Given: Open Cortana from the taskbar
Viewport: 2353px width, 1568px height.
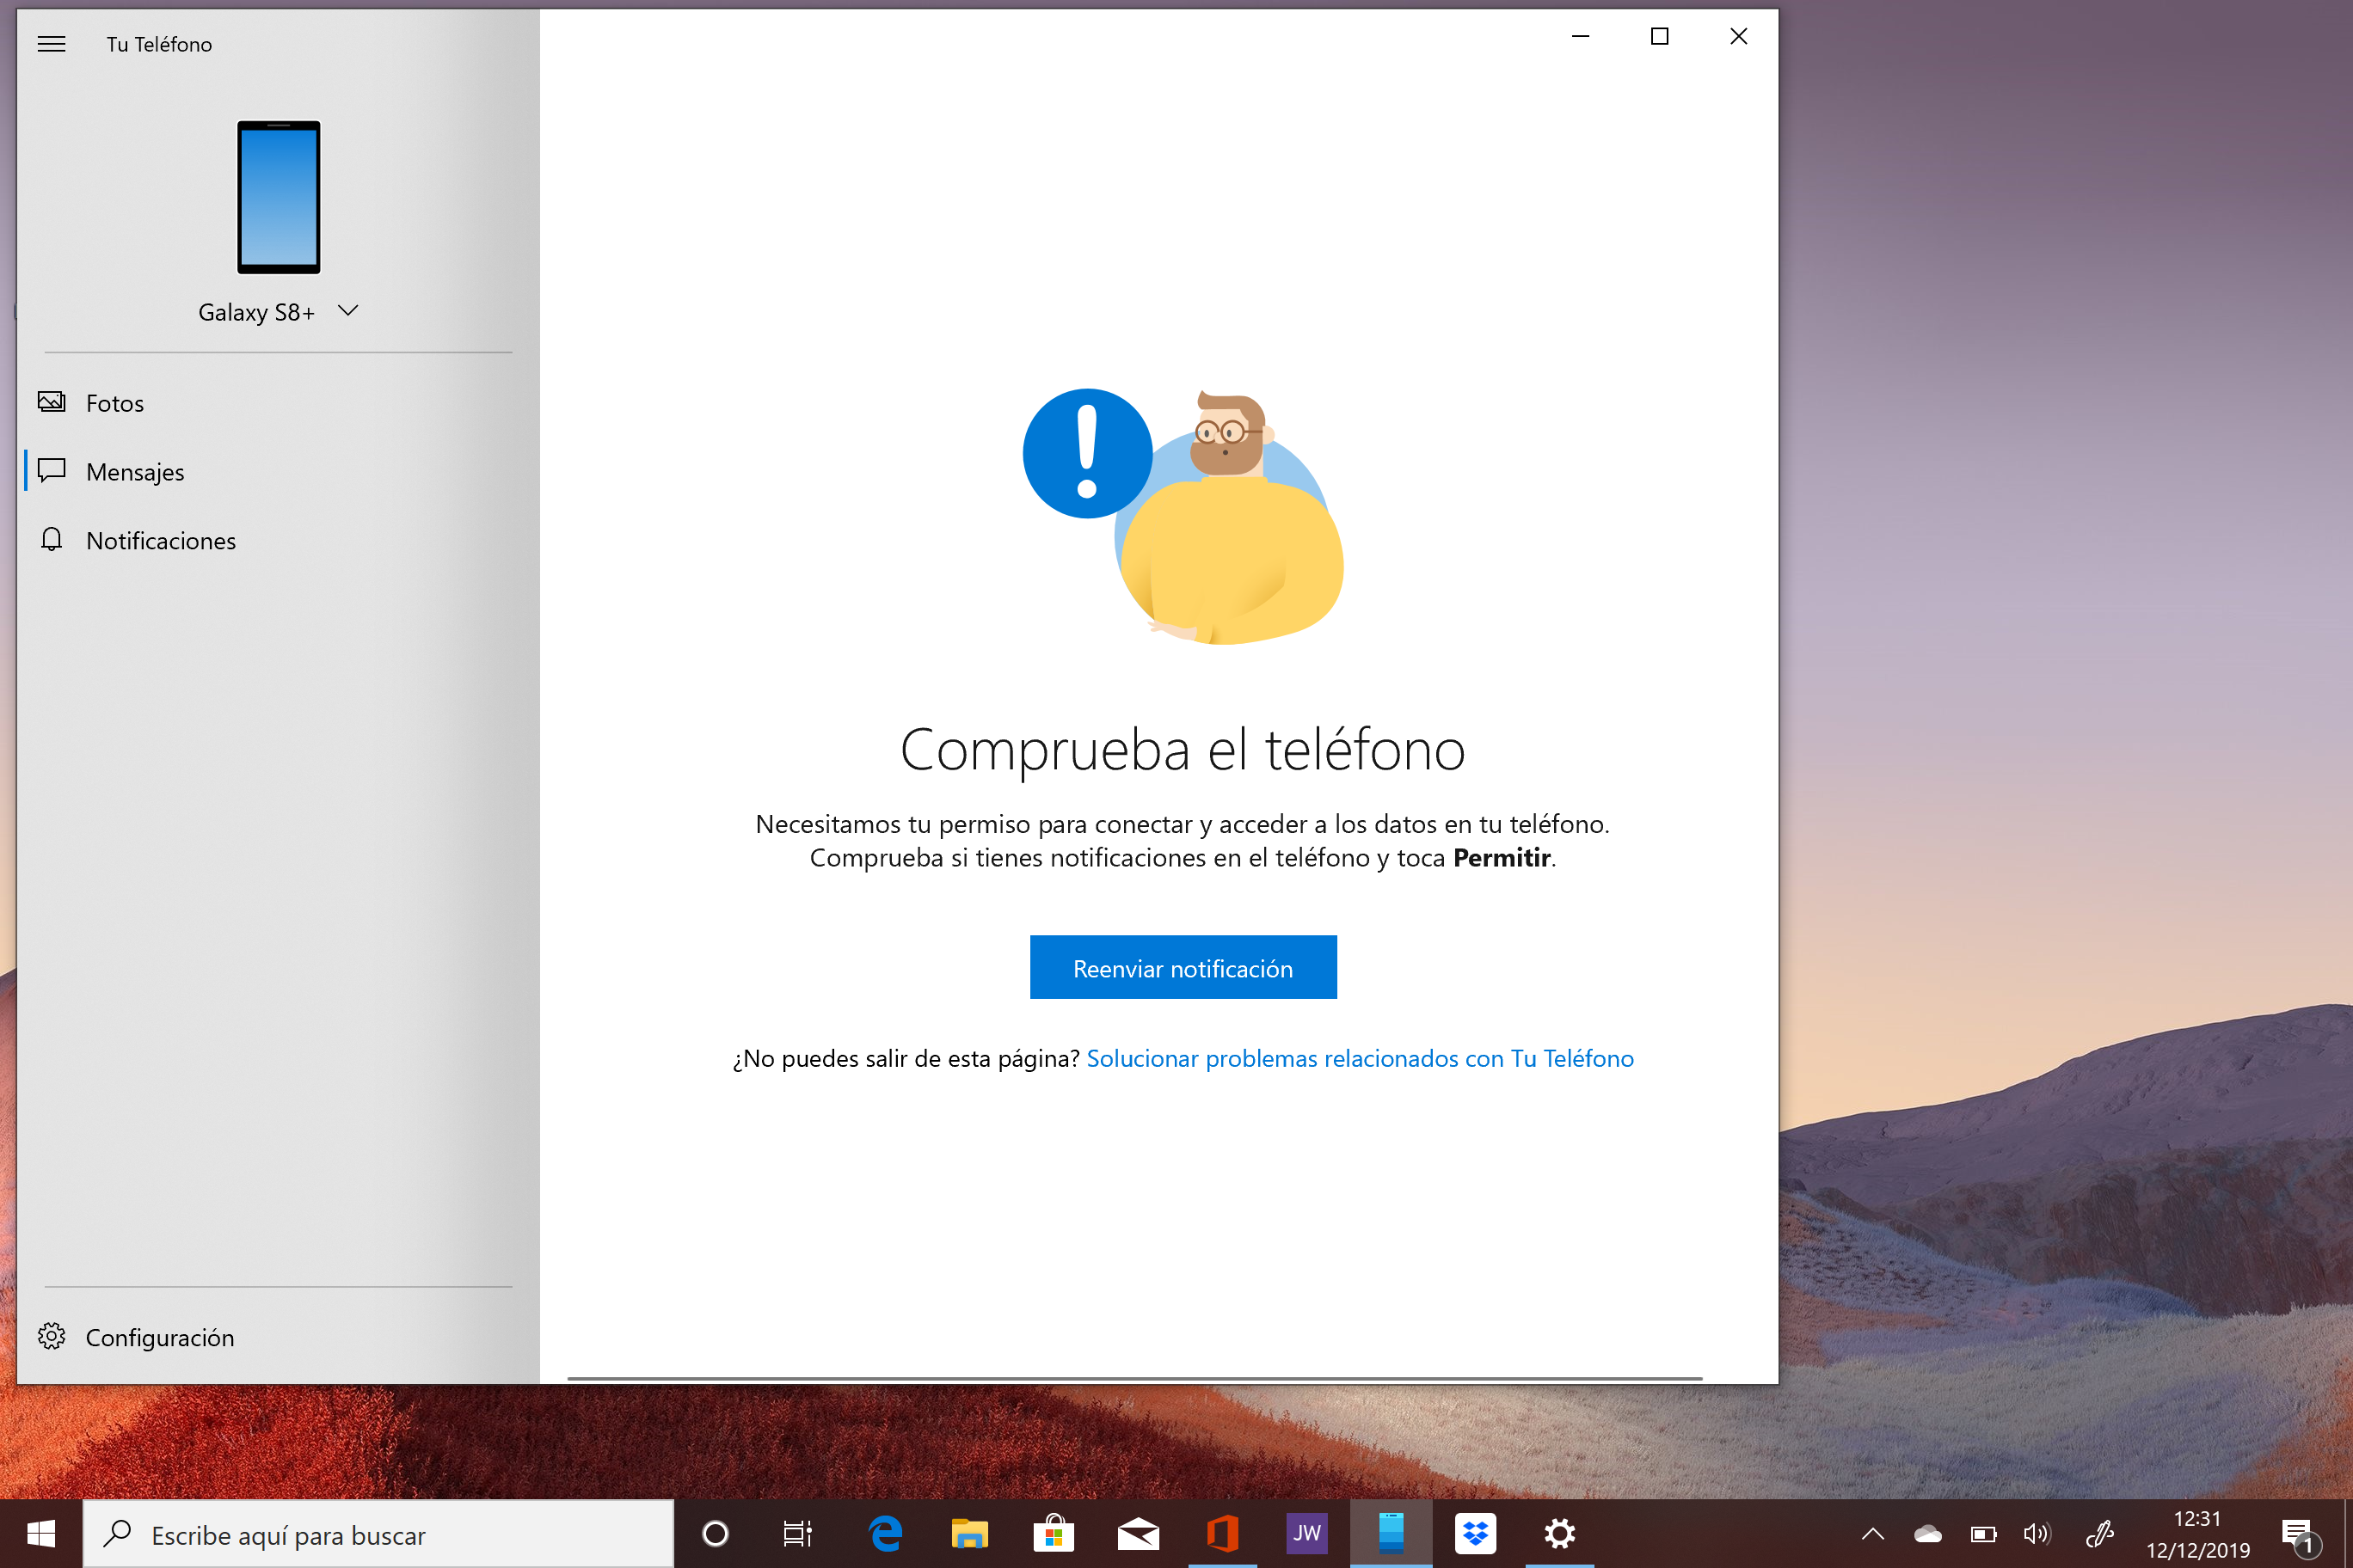Looking at the screenshot, I should pyautogui.click(x=716, y=1533).
